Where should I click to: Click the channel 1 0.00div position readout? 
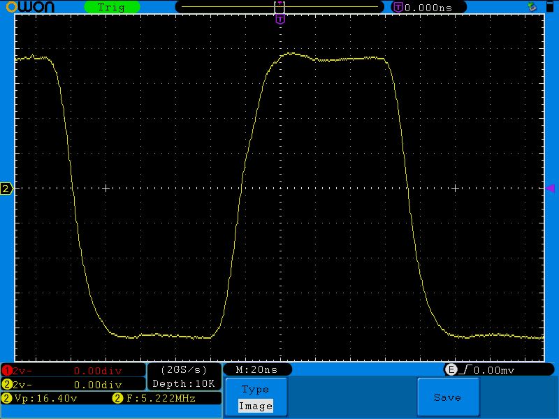tap(98, 371)
